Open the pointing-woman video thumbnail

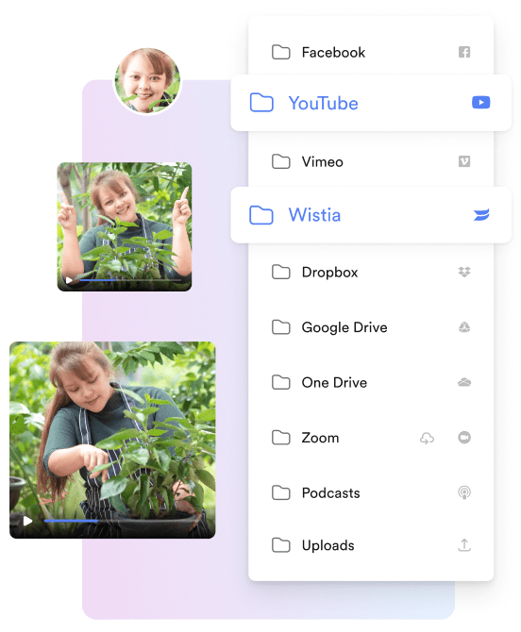pyautogui.click(x=125, y=226)
